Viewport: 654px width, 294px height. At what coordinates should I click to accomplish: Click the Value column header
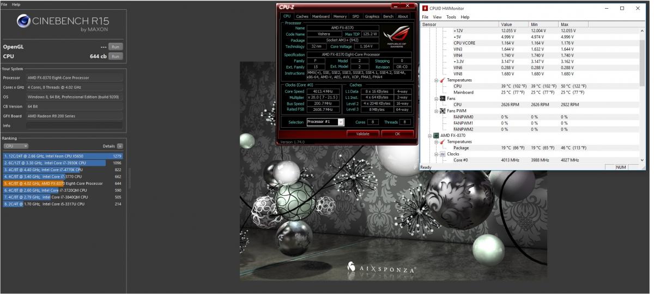pyautogui.click(x=514, y=24)
